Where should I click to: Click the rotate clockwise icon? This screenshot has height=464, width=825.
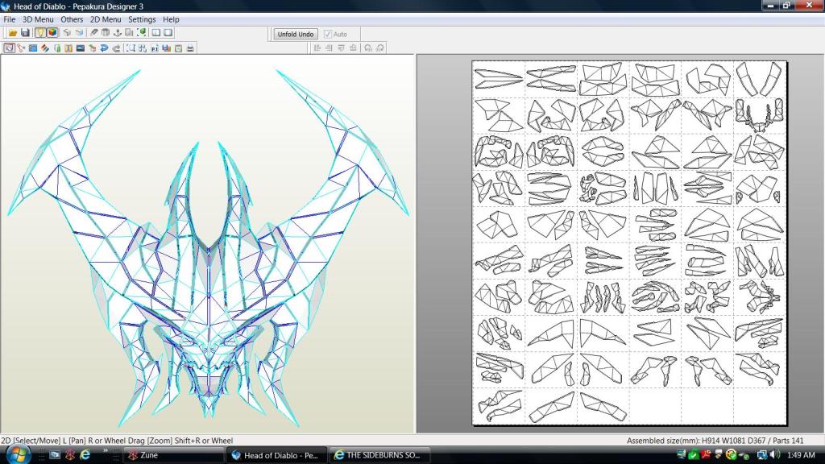[380, 48]
